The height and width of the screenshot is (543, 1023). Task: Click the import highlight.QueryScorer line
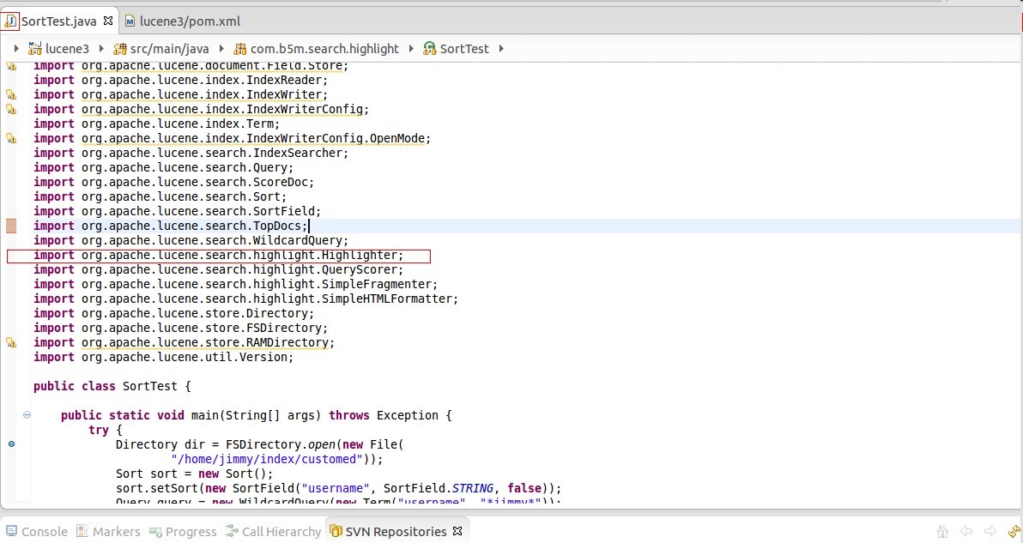click(219, 270)
